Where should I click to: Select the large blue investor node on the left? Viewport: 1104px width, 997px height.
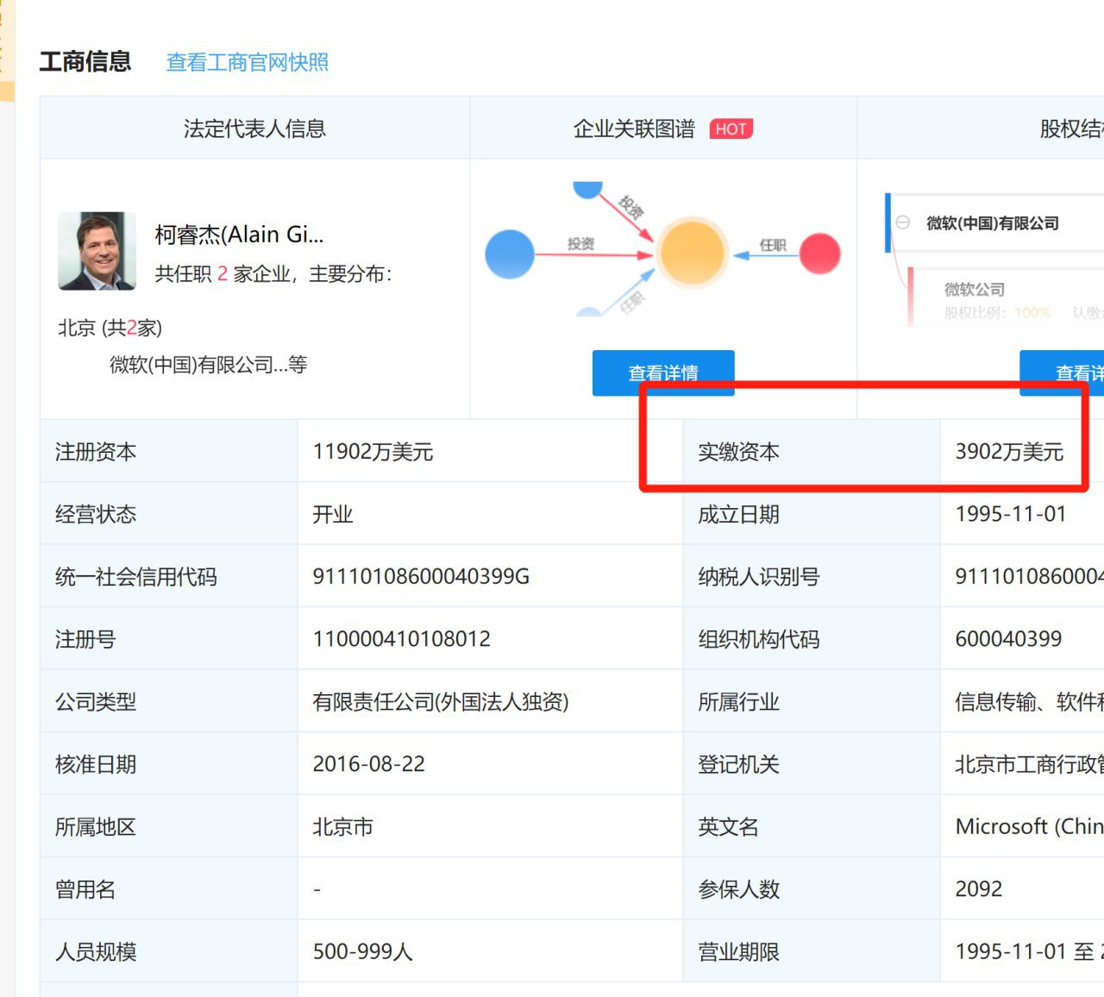coord(510,254)
